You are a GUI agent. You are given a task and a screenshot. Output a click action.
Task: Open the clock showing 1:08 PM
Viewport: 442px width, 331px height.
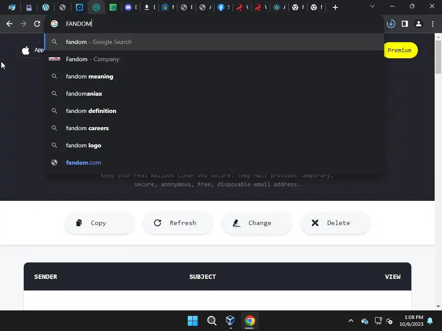(x=411, y=321)
